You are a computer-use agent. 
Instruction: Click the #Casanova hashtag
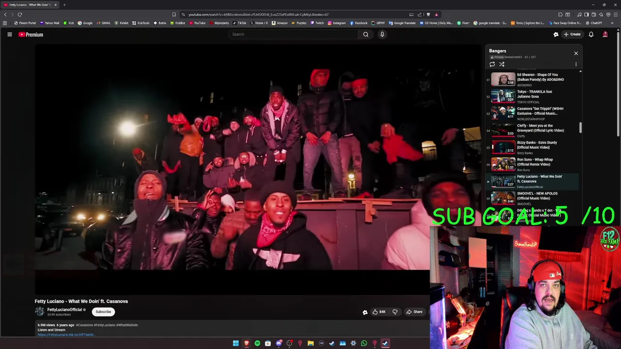(x=84, y=325)
